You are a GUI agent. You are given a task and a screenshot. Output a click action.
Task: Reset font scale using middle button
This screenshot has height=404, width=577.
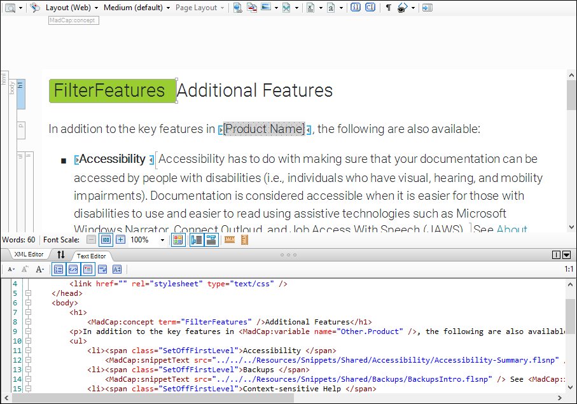106,240
